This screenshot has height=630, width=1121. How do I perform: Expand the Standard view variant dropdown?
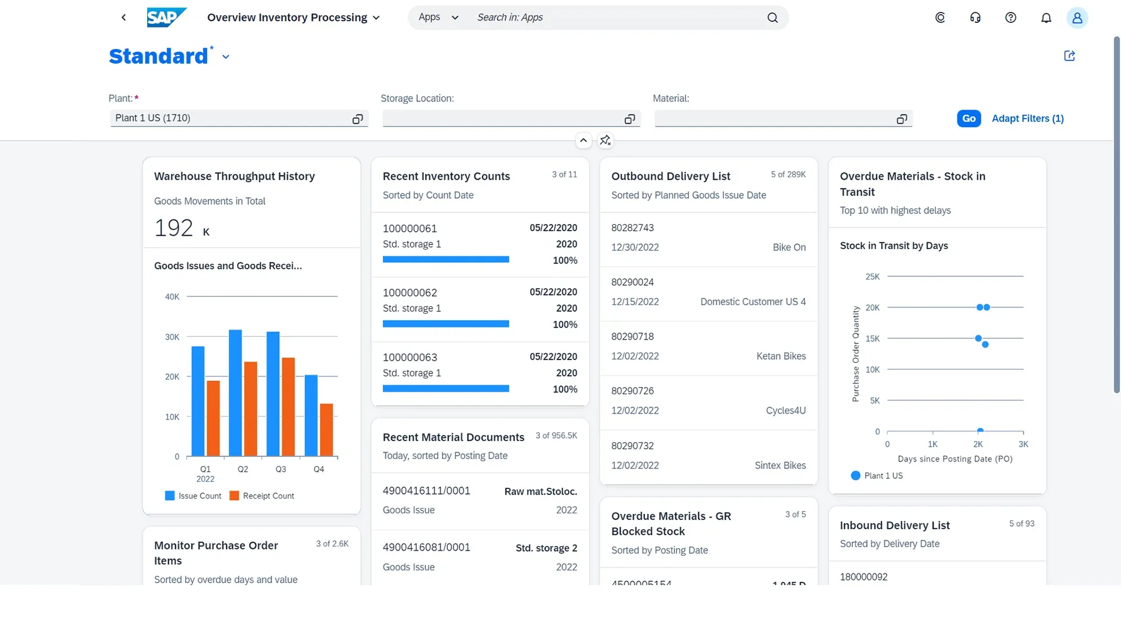click(226, 57)
